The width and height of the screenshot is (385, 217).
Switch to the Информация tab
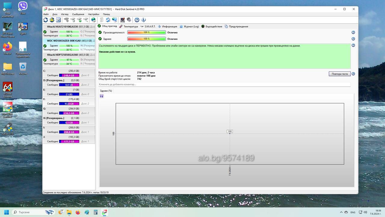[168, 27]
